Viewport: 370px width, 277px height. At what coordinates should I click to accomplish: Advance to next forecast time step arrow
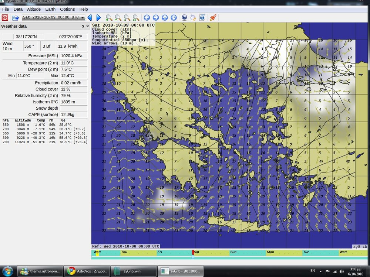[98, 17]
